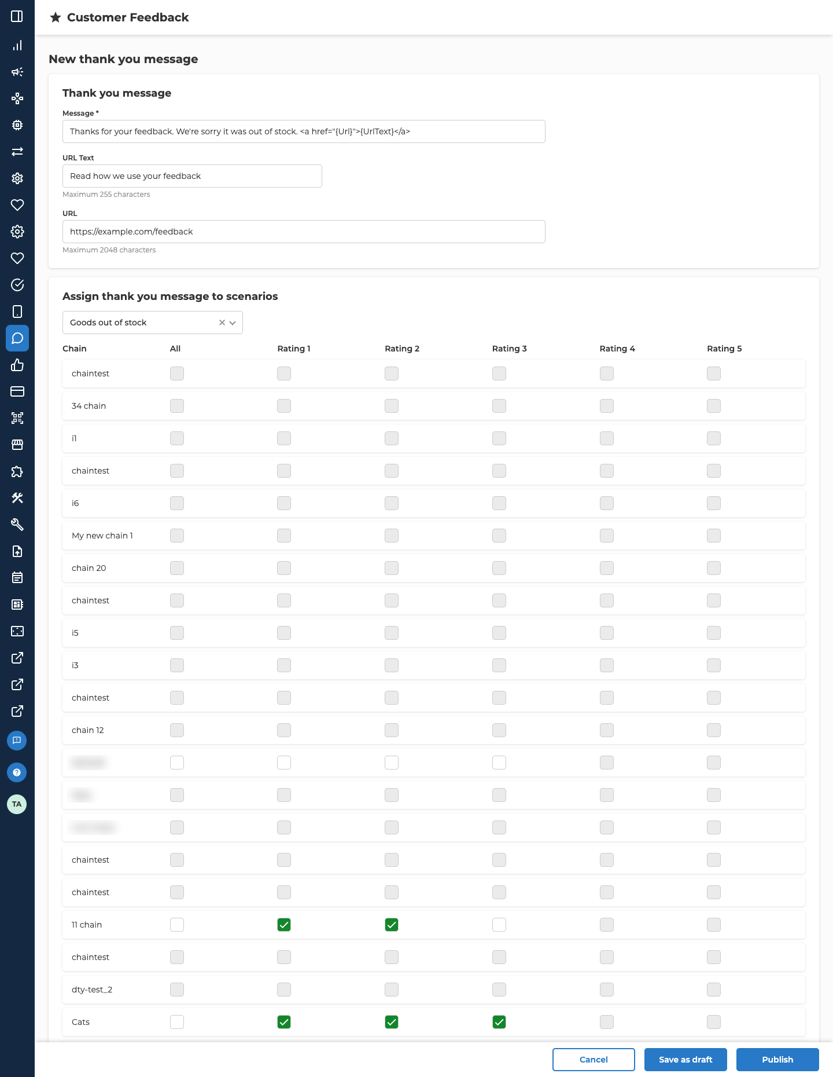Click the dty-test_2 chain name
Image resolution: width=833 pixels, height=1077 pixels.
tap(92, 990)
